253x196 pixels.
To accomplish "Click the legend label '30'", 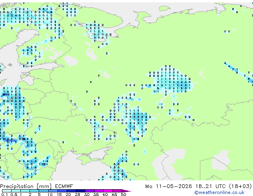I will [x=87, y=194].
